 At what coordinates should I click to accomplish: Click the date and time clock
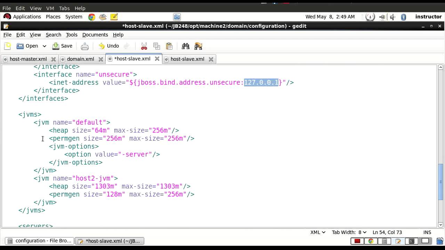point(330,17)
